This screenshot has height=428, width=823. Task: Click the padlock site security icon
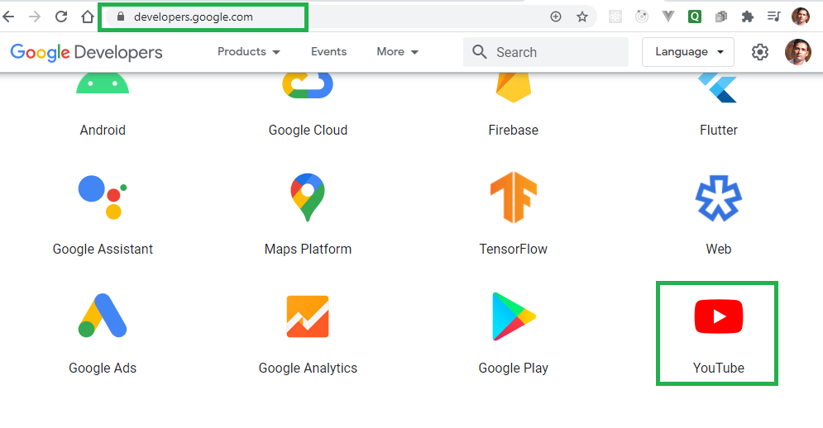(121, 17)
